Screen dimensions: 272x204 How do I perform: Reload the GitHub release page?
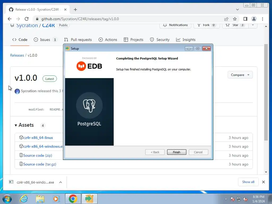27,19
